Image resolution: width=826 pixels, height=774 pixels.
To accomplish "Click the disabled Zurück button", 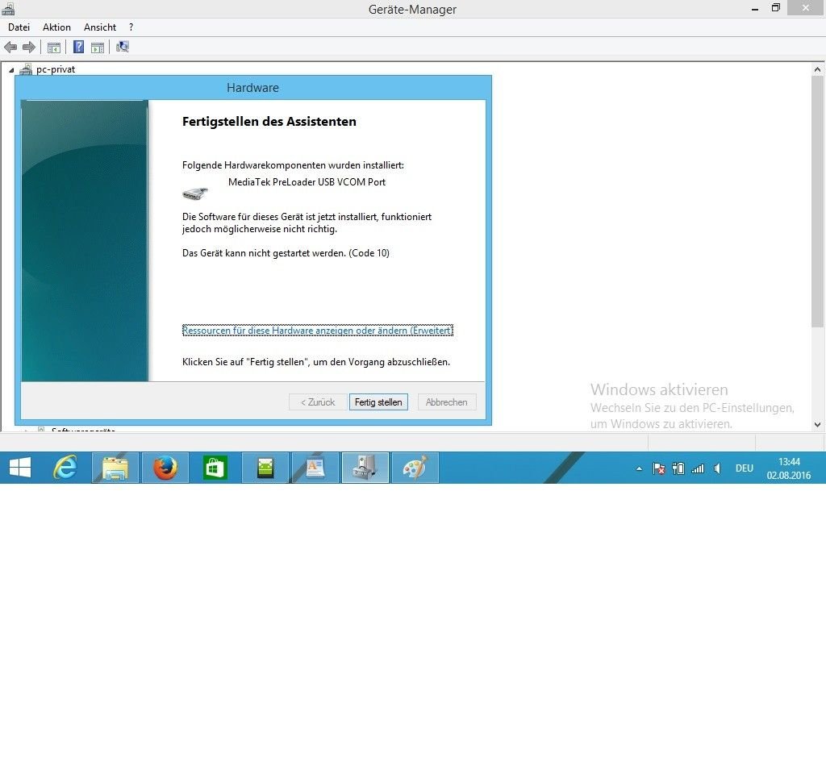I will [318, 402].
